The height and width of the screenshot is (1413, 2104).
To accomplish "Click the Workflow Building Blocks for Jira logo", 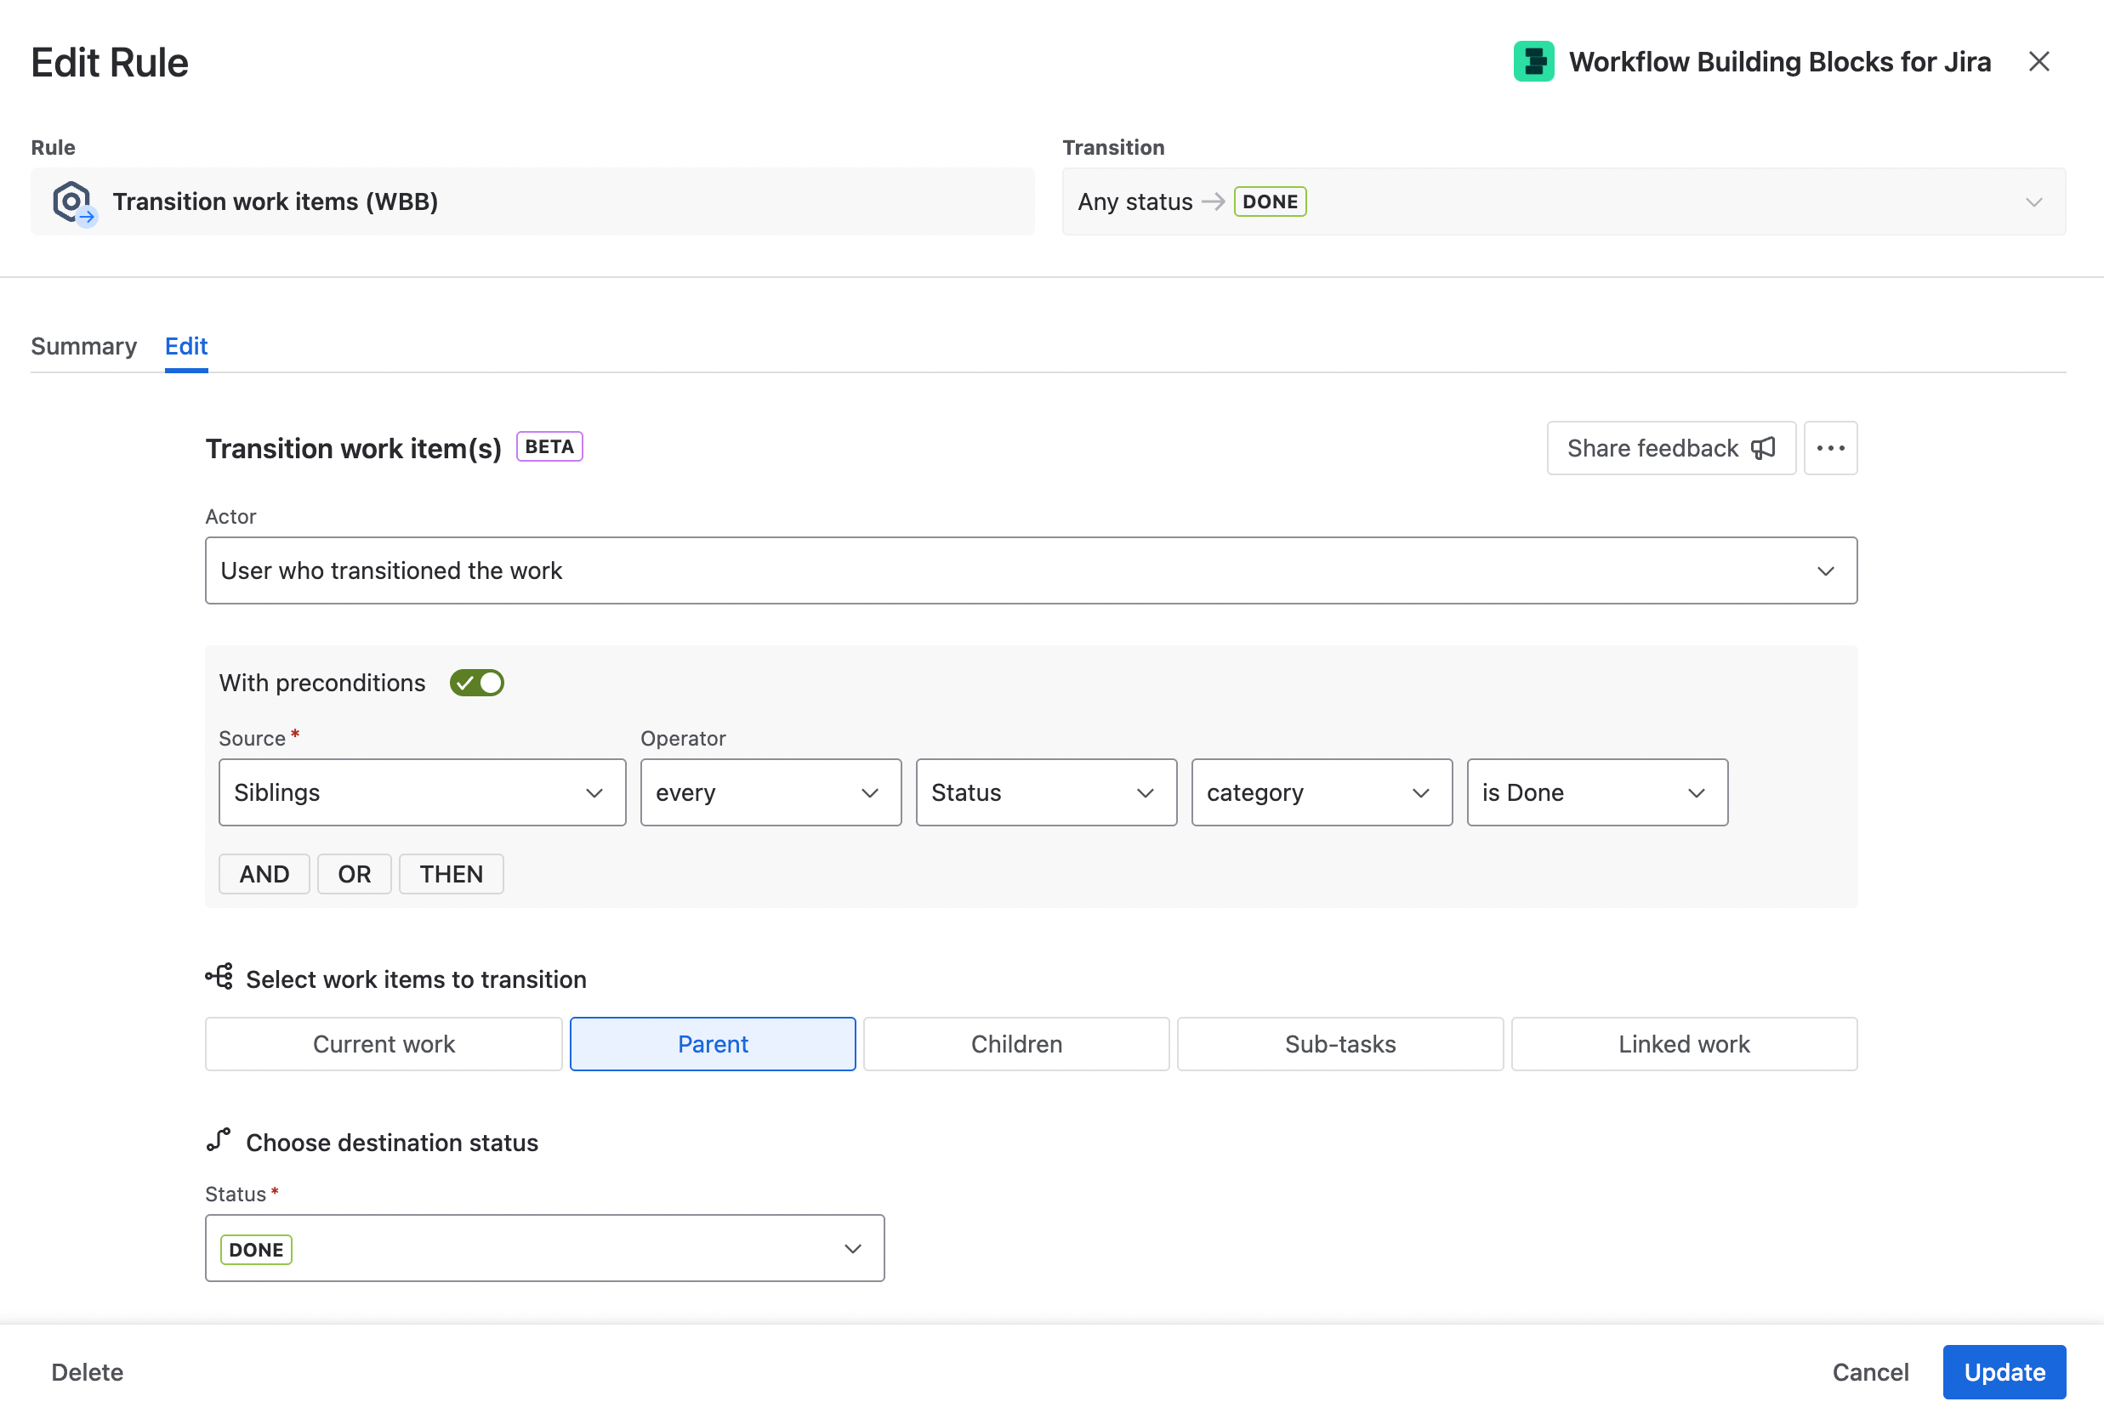I will pos(1534,60).
